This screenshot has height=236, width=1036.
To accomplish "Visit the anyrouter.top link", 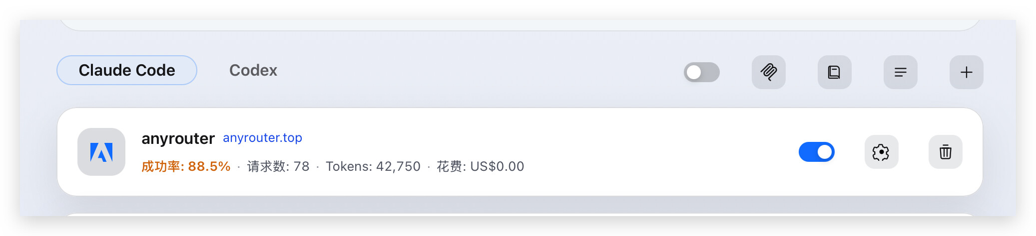I will pos(262,138).
